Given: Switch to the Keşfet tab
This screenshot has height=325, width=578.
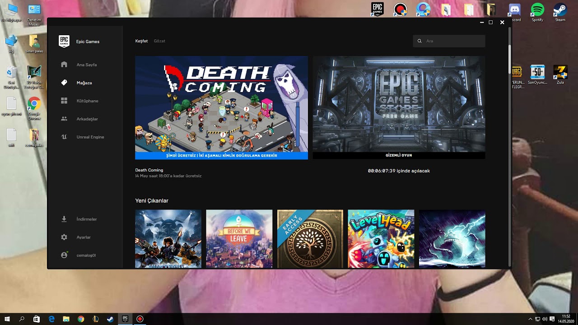Looking at the screenshot, I should 141,41.
